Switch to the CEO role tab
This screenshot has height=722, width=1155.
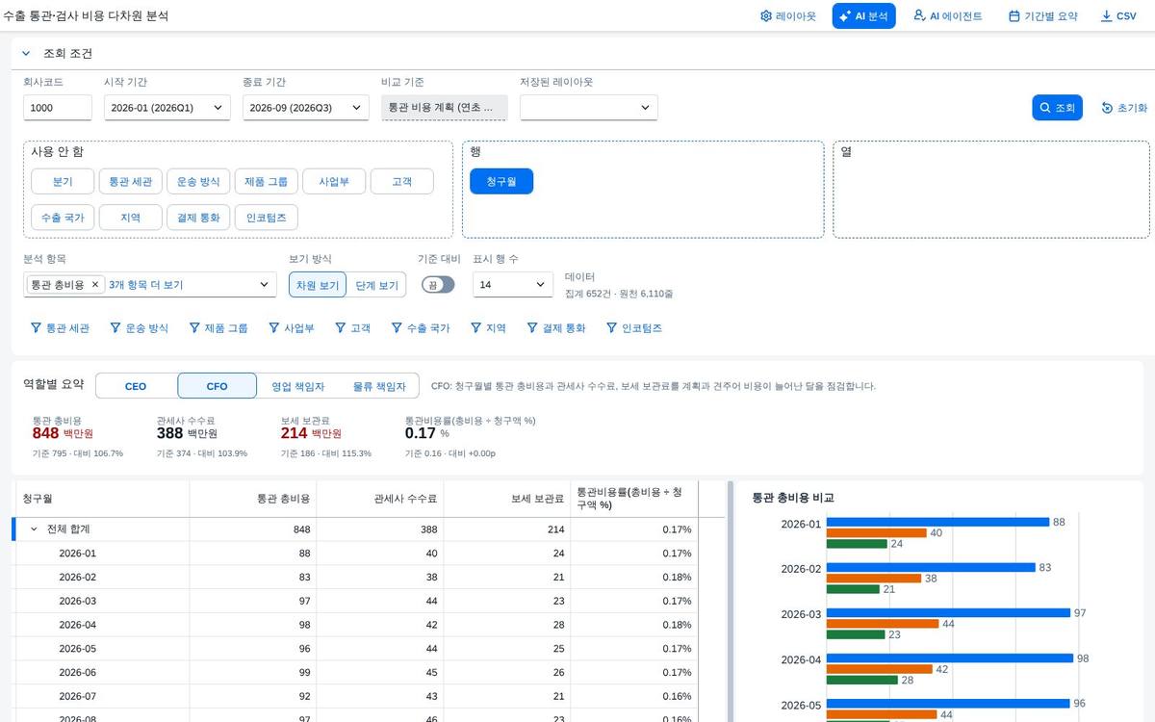[136, 386]
